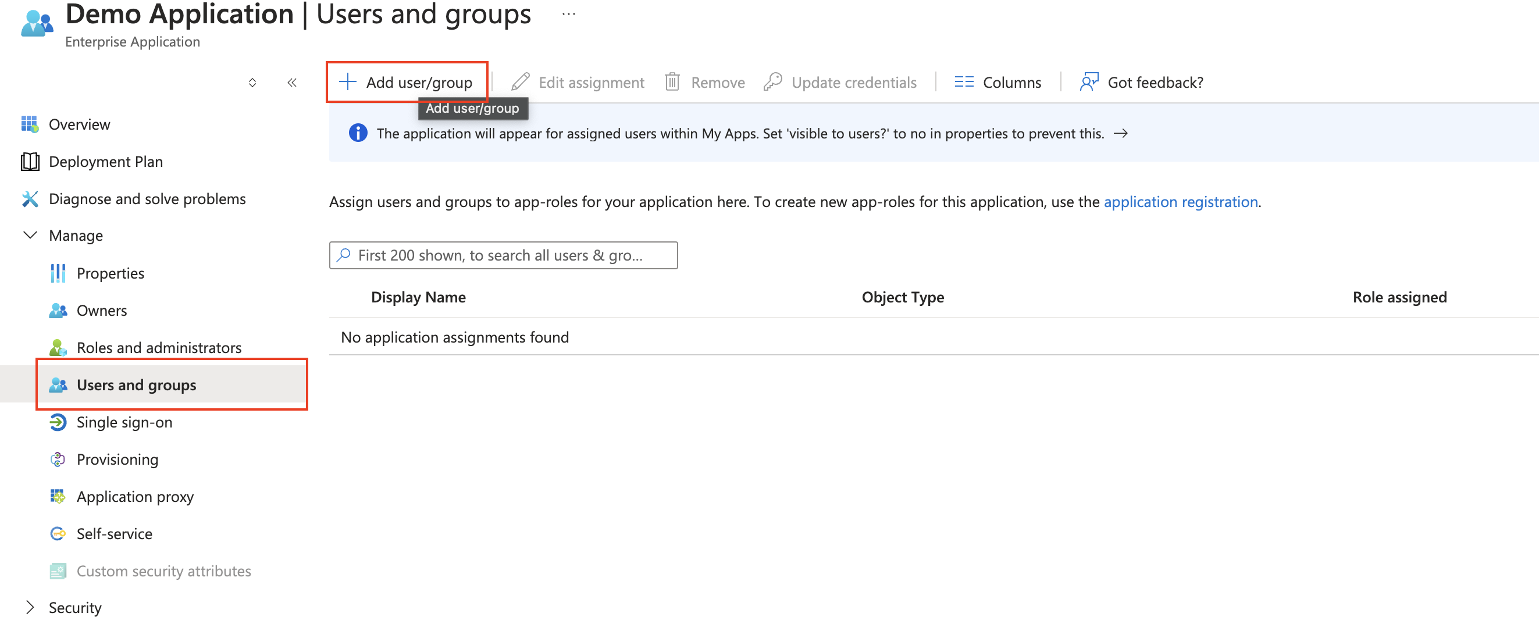Click the Roles and administrators icon
The height and width of the screenshot is (620, 1539).
point(58,348)
